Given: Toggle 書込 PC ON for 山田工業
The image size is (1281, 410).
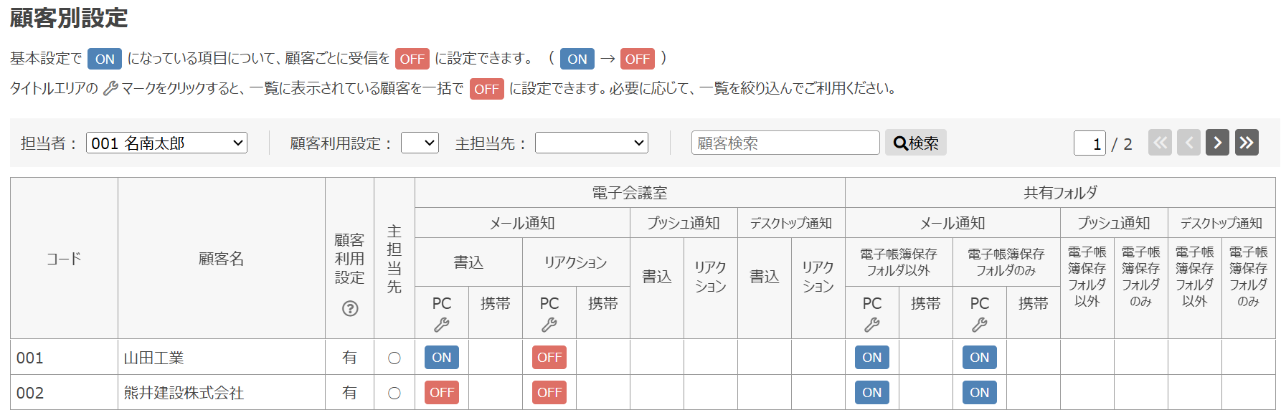Looking at the screenshot, I should point(442,357).
